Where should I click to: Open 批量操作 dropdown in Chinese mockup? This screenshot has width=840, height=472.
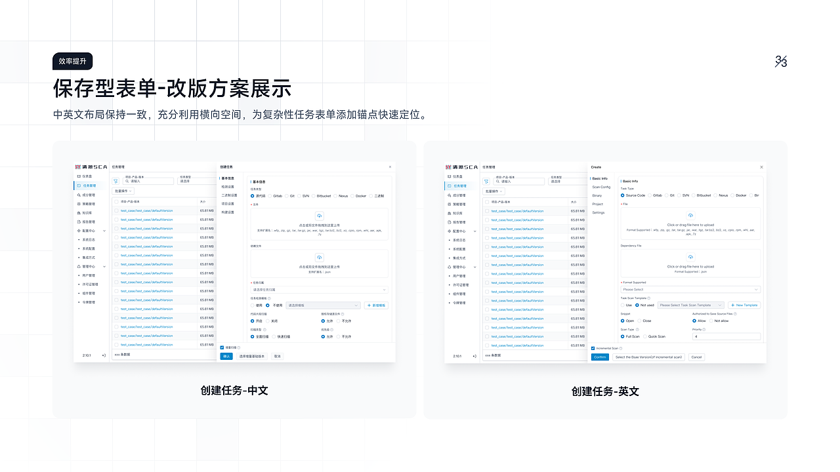(x=123, y=191)
